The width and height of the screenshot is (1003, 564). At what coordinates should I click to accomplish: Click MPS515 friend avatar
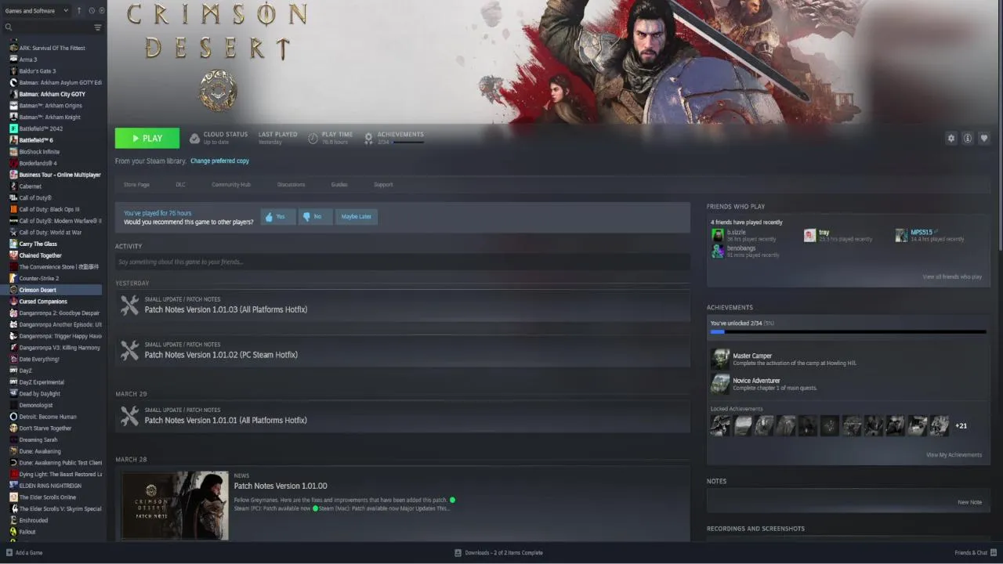point(902,235)
